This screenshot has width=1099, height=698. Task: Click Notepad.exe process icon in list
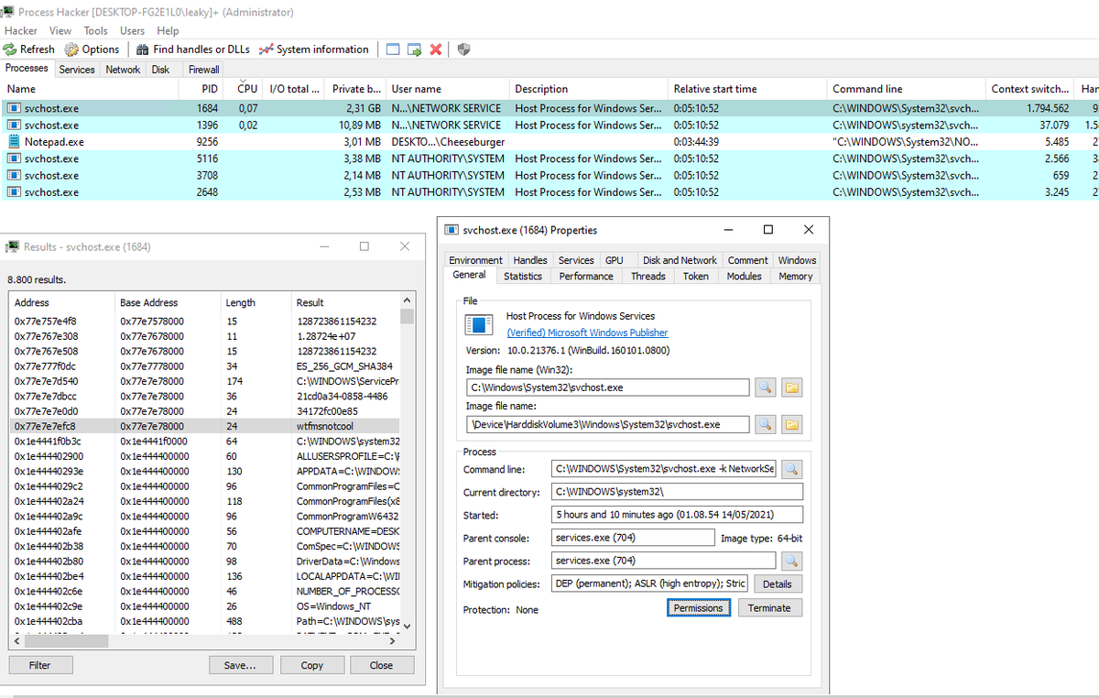click(14, 142)
